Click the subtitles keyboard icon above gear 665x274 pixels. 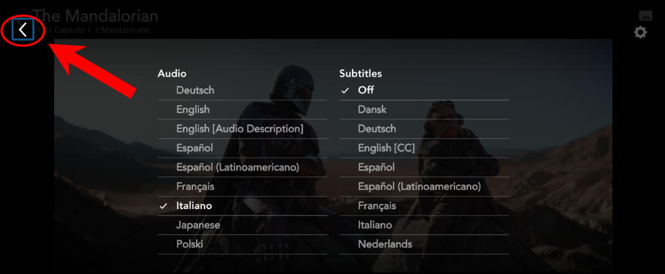point(646,16)
